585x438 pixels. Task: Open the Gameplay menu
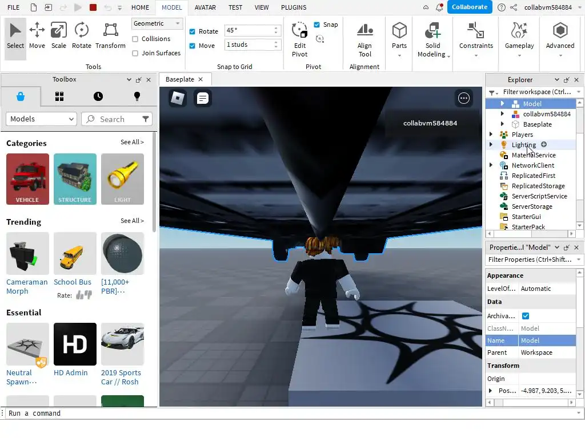[x=519, y=39]
